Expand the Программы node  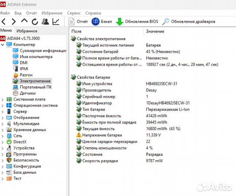click(x=3, y=154)
